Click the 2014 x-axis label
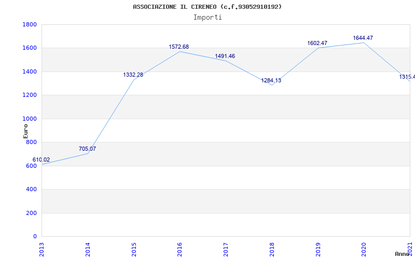 pyautogui.click(x=88, y=250)
